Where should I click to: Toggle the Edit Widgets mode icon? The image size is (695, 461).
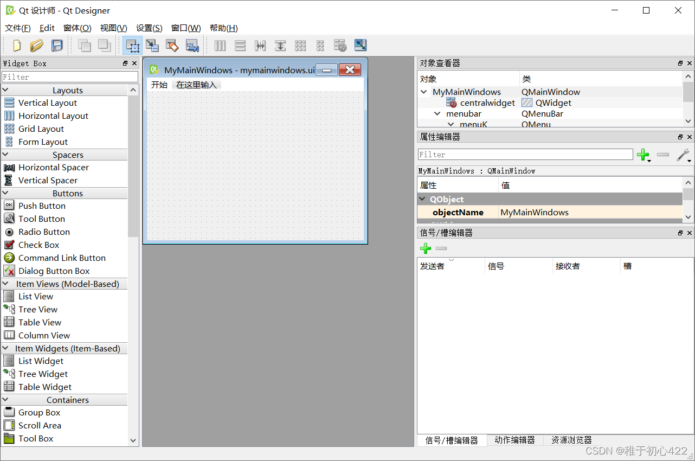pos(133,46)
